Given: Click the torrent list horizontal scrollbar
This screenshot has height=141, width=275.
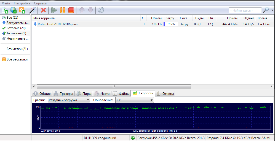Looking at the screenshot, I should (113, 86).
